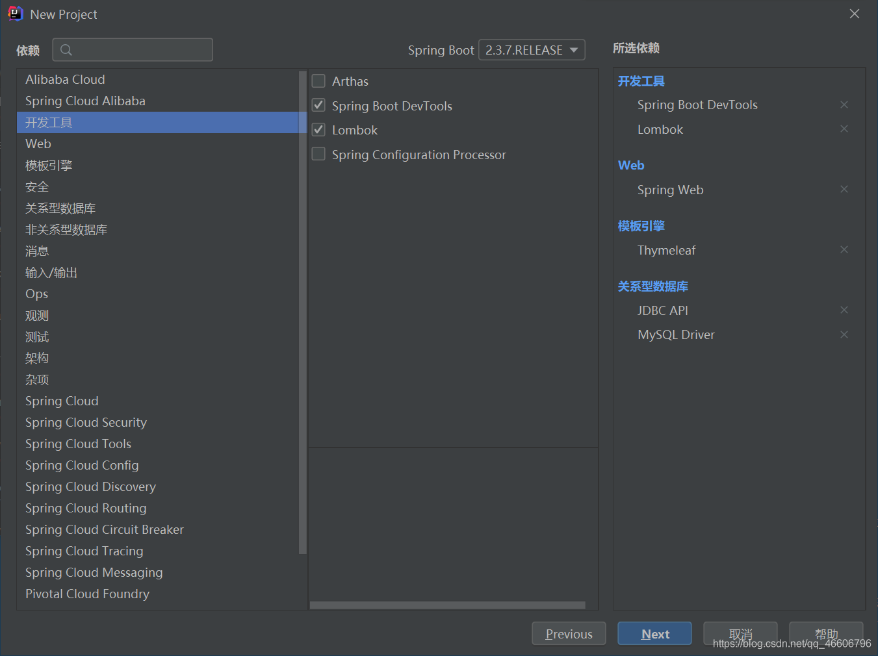Viewport: 878px width, 656px height.
Task: Remove MySQL Driver from selected dependencies
Action: pos(844,334)
